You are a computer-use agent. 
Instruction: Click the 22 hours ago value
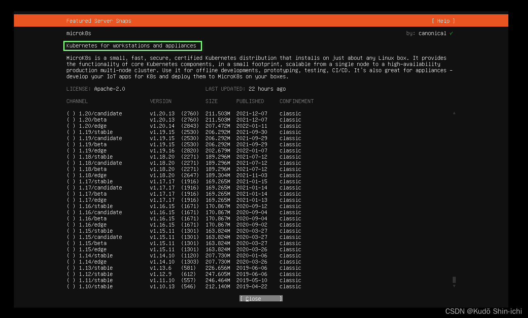pos(267,89)
